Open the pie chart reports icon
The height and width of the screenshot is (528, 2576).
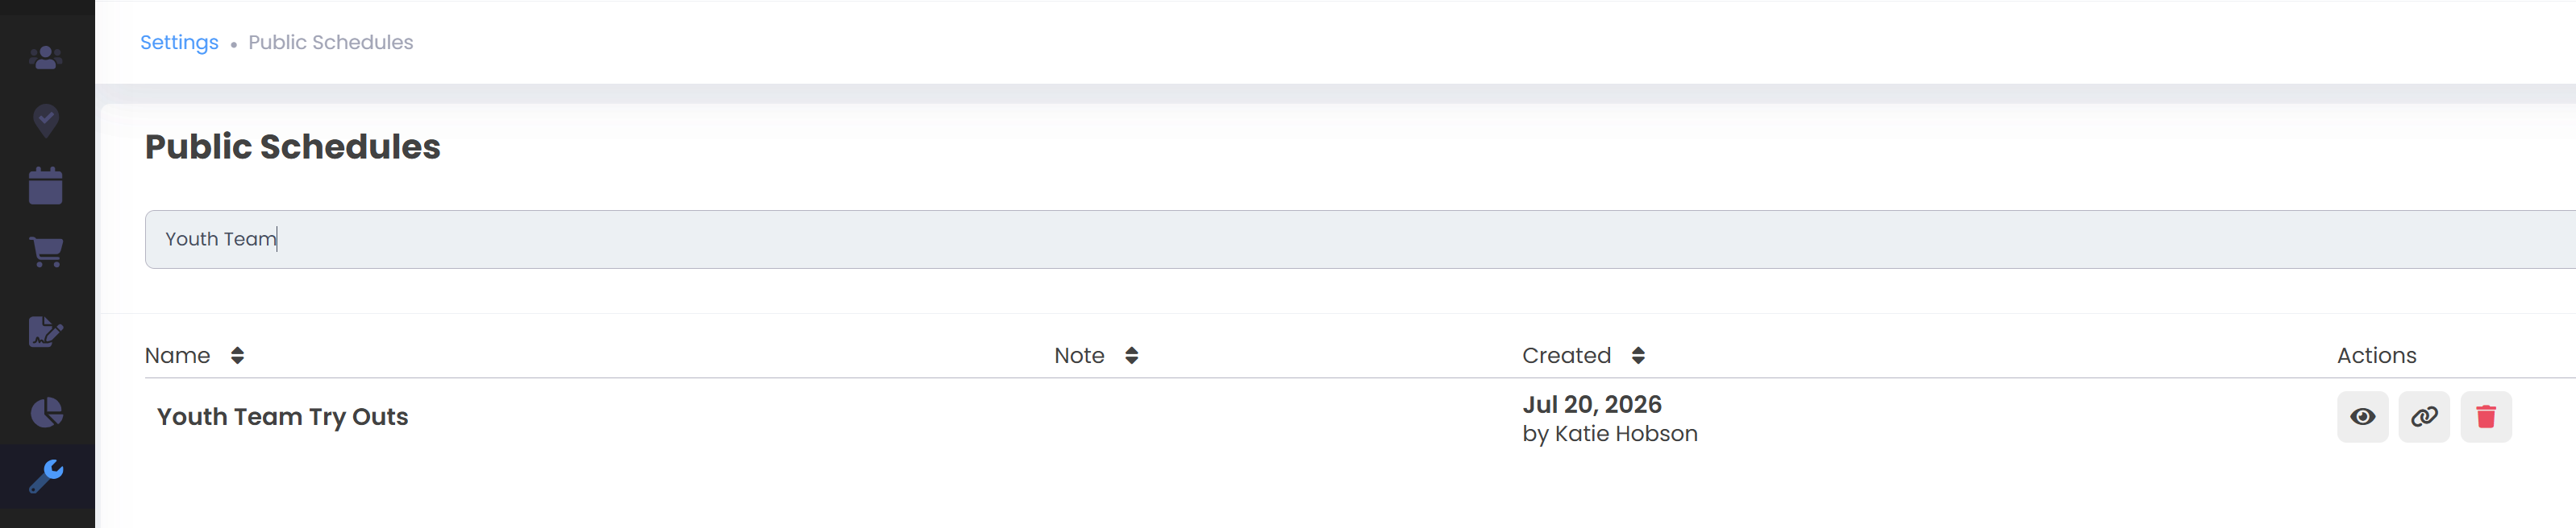[46, 412]
